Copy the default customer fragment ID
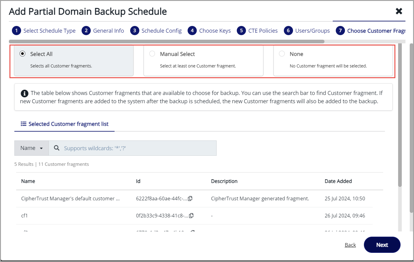 (190, 198)
